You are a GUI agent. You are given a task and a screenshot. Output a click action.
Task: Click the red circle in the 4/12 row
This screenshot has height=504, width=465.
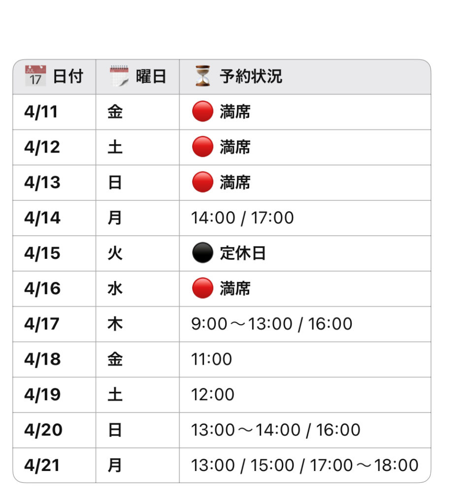point(202,147)
